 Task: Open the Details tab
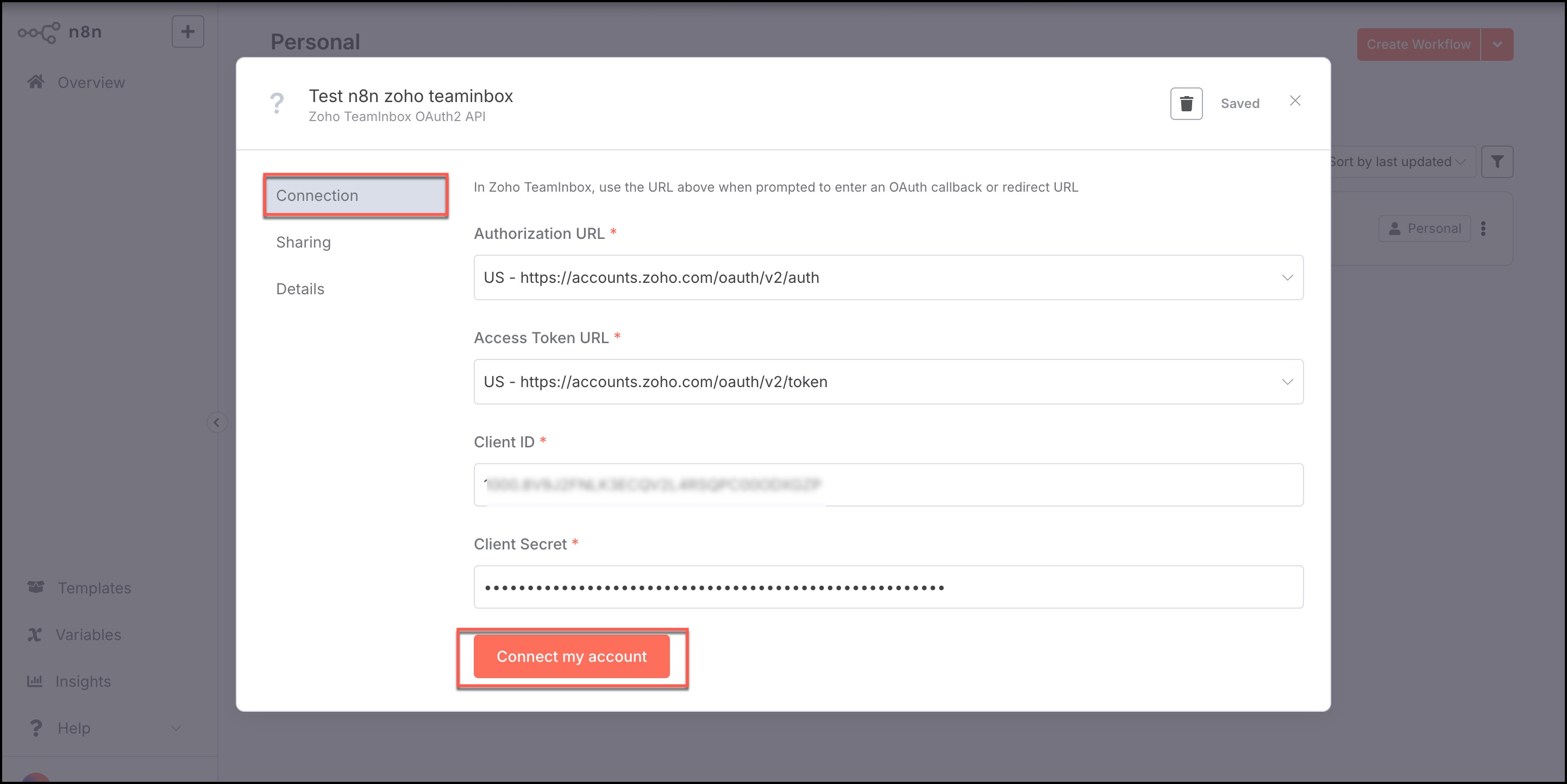300,289
